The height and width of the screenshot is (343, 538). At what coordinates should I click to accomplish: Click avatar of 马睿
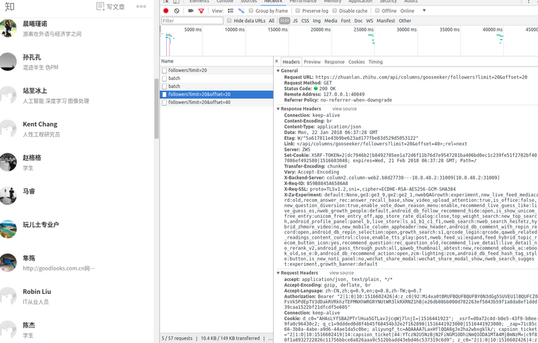[x=8, y=196]
